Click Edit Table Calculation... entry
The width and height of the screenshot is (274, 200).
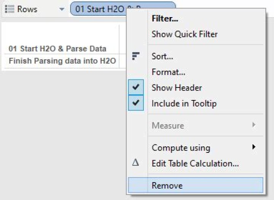coord(195,163)
